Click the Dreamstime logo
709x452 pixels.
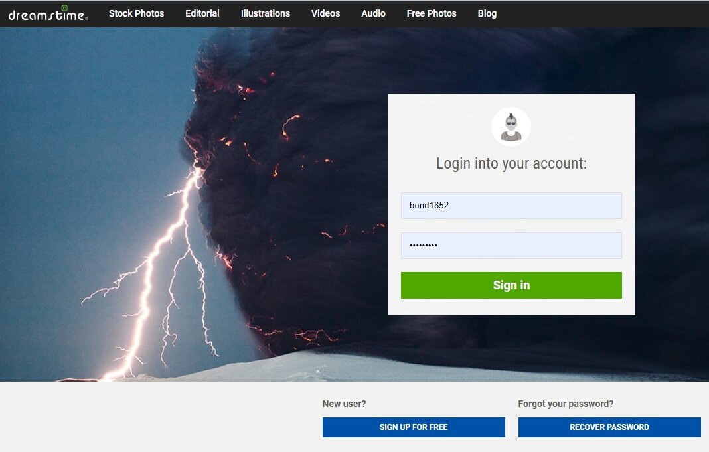[x=48, y=13]
